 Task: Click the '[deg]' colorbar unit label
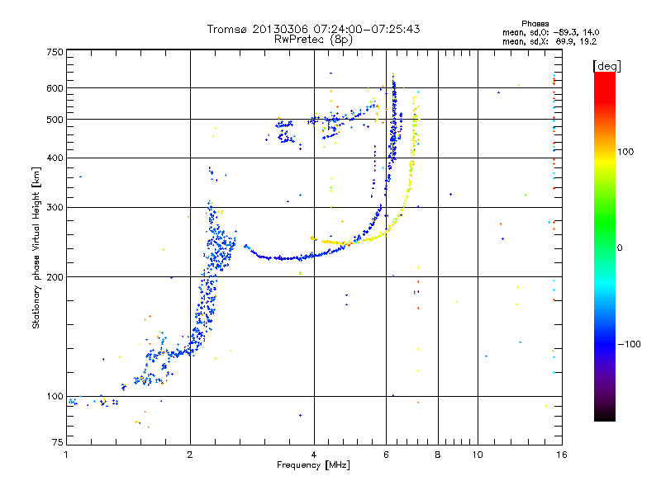(606, 66)
